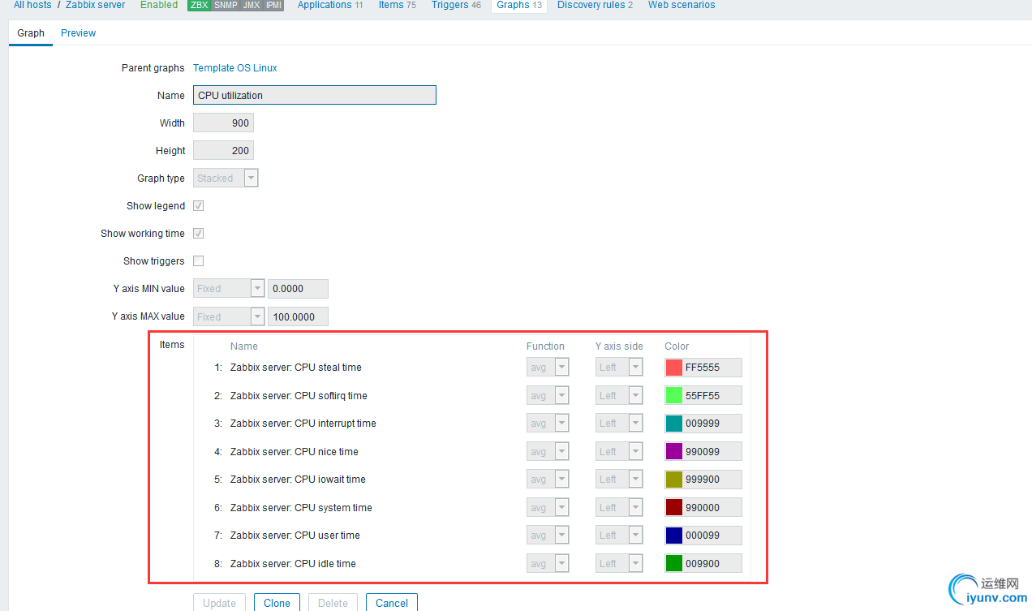
Task: Enable the Show triggers checkbox
Action: point(198,261)
